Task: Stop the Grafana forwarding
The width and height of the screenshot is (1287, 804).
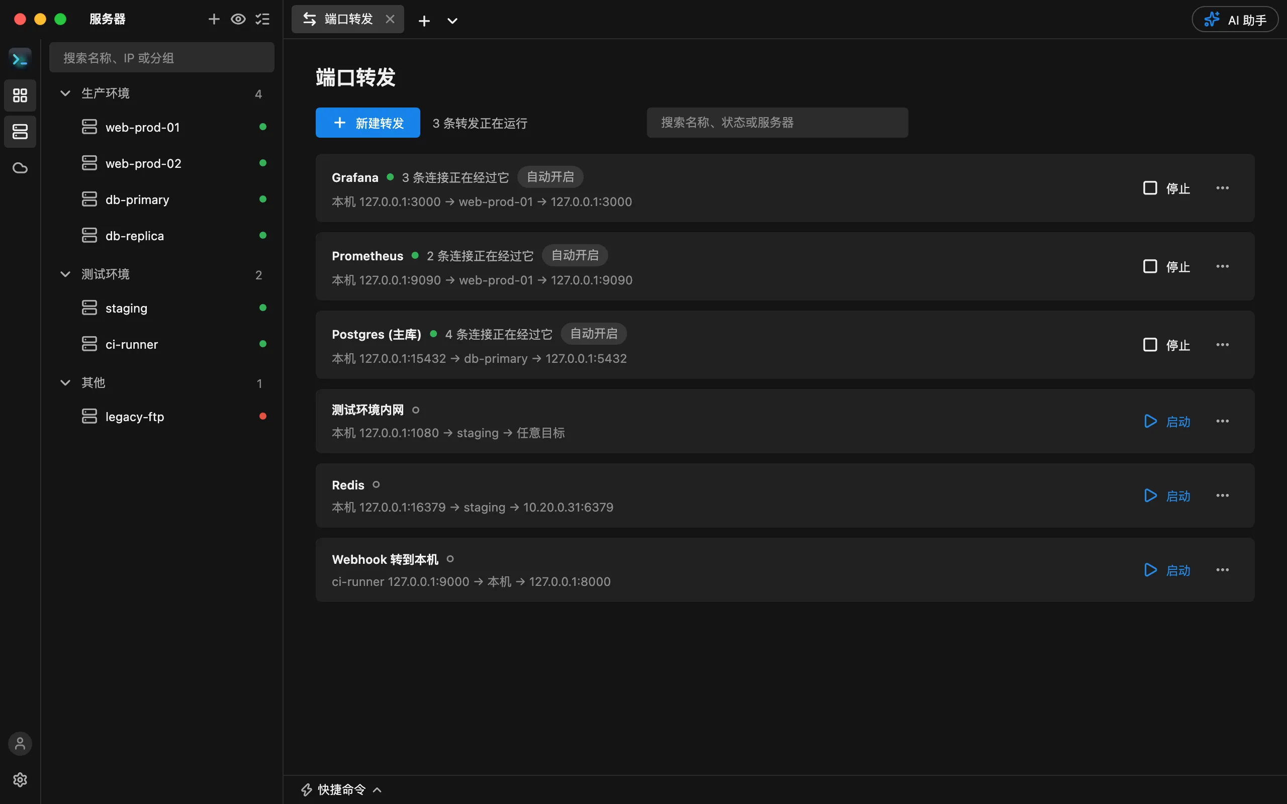Action: click(1166, 188)
